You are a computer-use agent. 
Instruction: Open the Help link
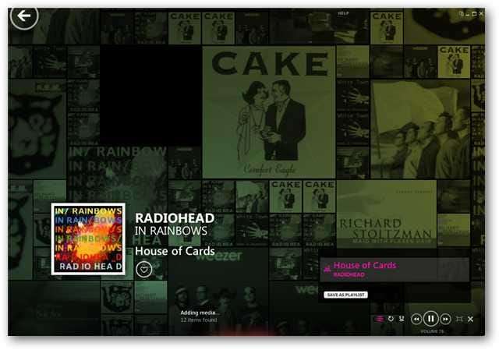(343, 13)
